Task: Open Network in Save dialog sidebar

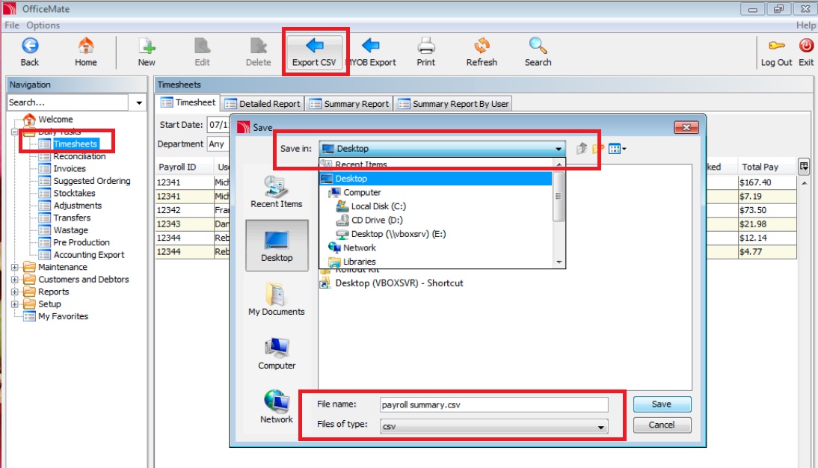Action: [x=277, y=407]
